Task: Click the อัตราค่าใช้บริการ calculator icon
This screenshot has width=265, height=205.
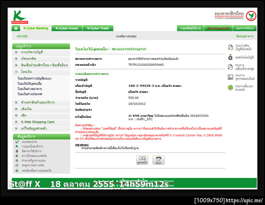Action: (17, 151)
